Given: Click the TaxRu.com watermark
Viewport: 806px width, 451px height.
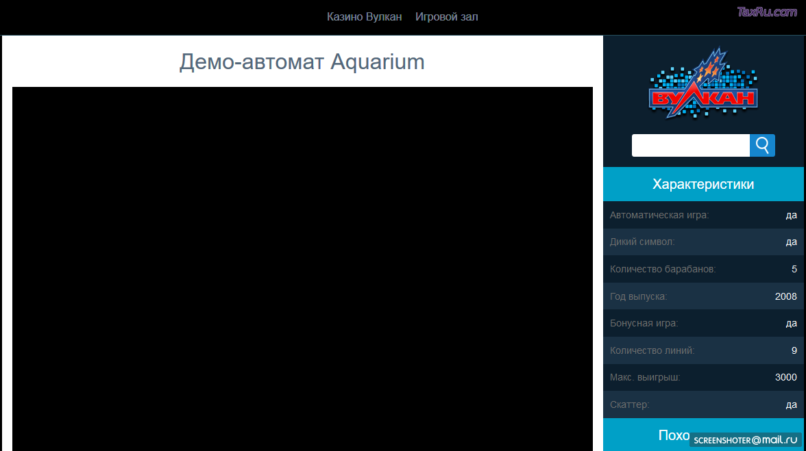Looking at the screenshot, I should click(x=767, y=12).
